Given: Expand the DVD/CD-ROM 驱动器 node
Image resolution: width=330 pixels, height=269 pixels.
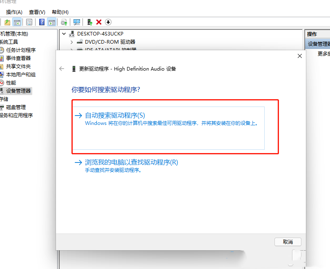Looking at the screenshot, I should click(x=72, y=42).
